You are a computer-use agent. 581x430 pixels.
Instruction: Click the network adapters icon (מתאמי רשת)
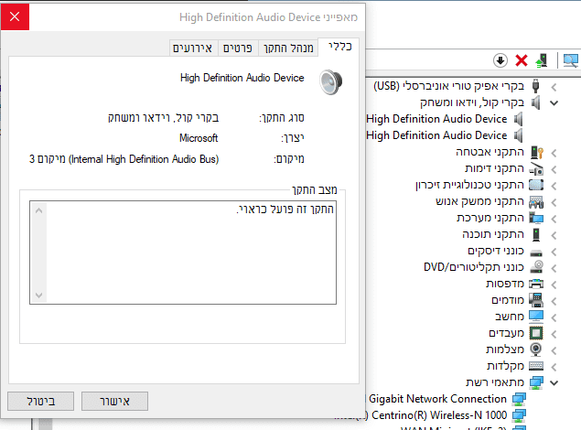coord(536,382)
